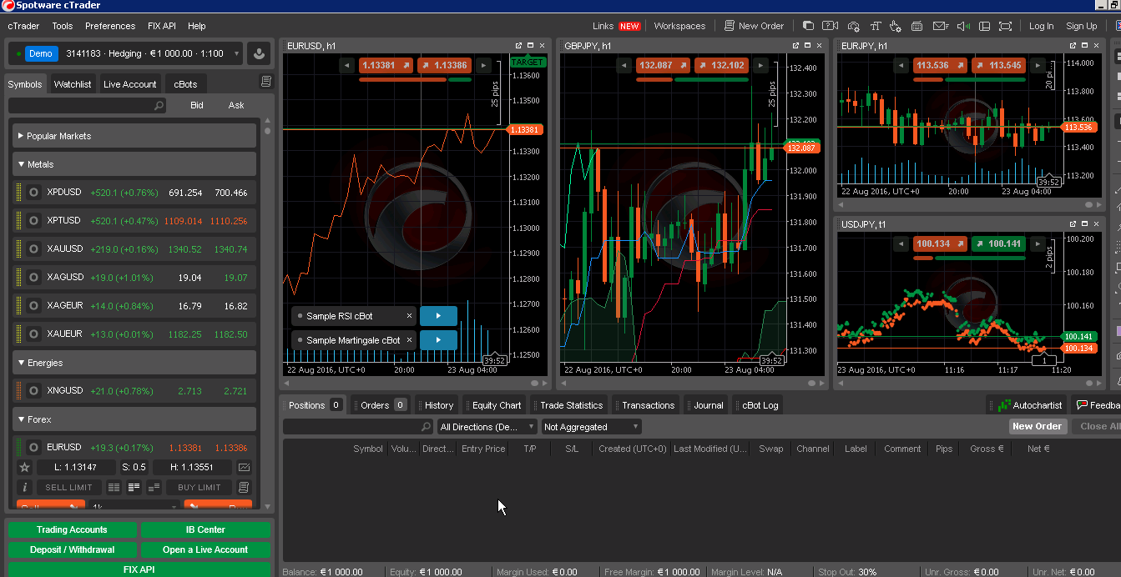Select the standard depth of market icon

114,487
